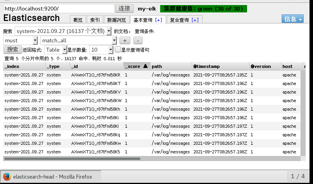Open the 数据浏览 tab
The width and height of the screenshot is (313, 184).
click(117, 20)
